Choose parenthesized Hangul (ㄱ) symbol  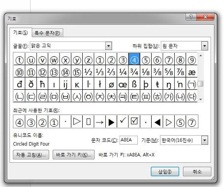point(192,84)
